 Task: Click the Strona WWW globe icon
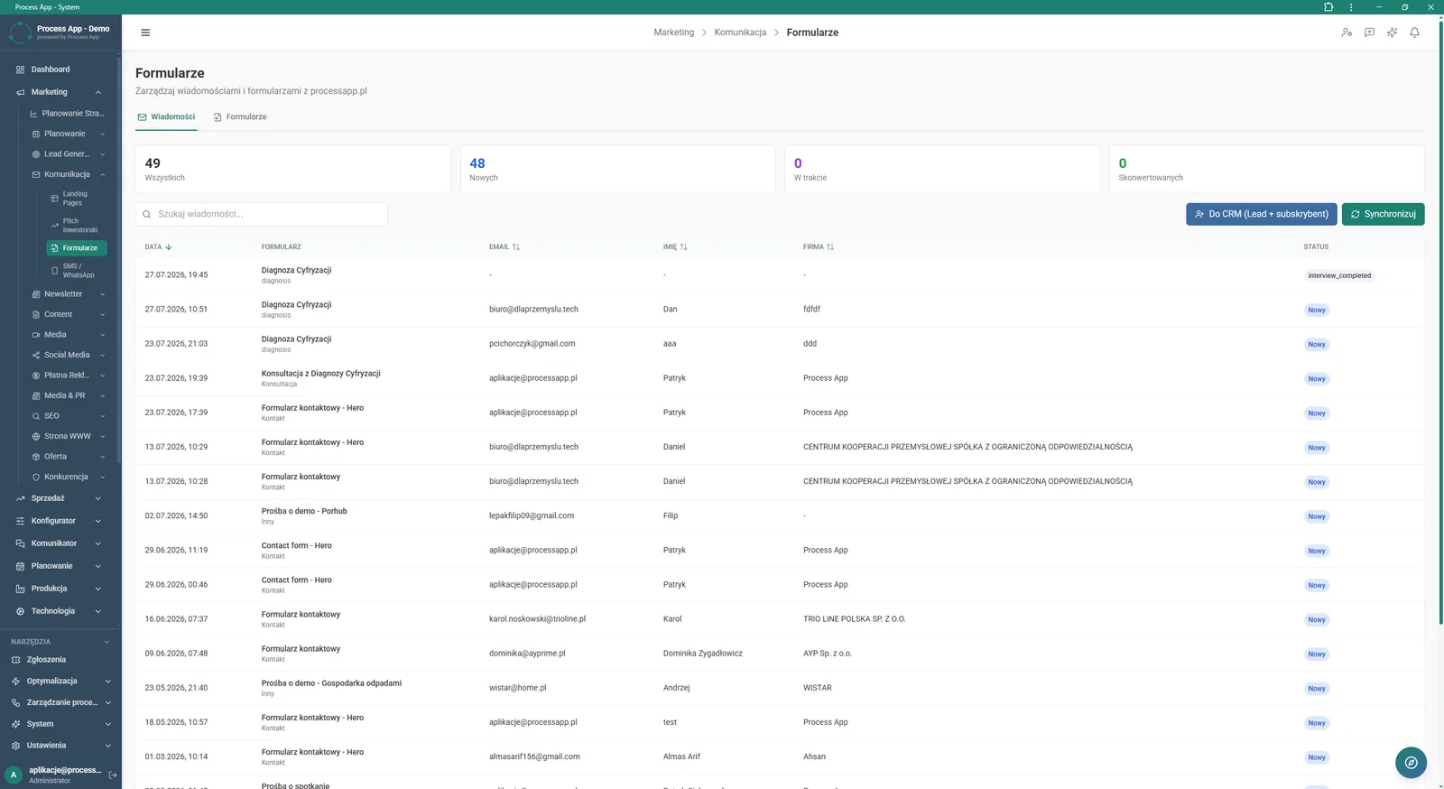36,436
